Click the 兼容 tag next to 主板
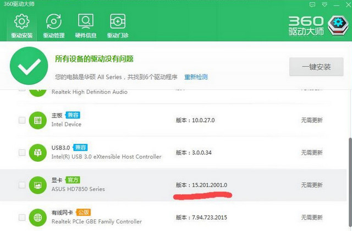Image resolution: width=352 pixels, height=231 pixels. click(73, 115)
